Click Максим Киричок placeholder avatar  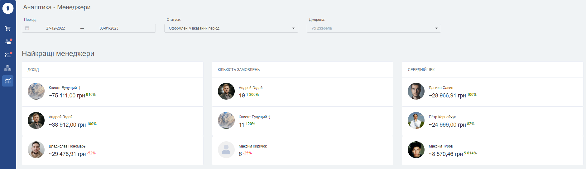(x=226, y=150)
